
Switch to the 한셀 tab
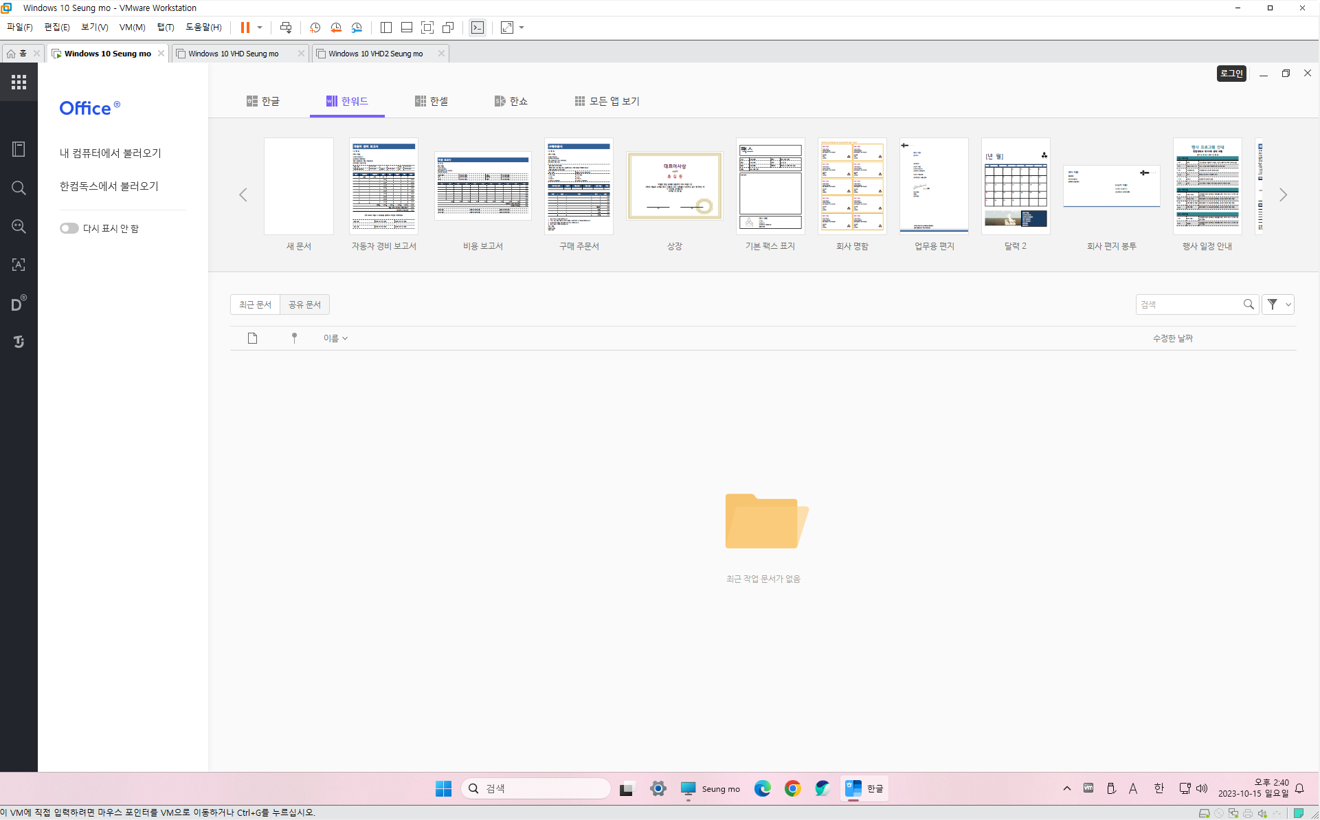pyautogui.click(x=432, y=101)
